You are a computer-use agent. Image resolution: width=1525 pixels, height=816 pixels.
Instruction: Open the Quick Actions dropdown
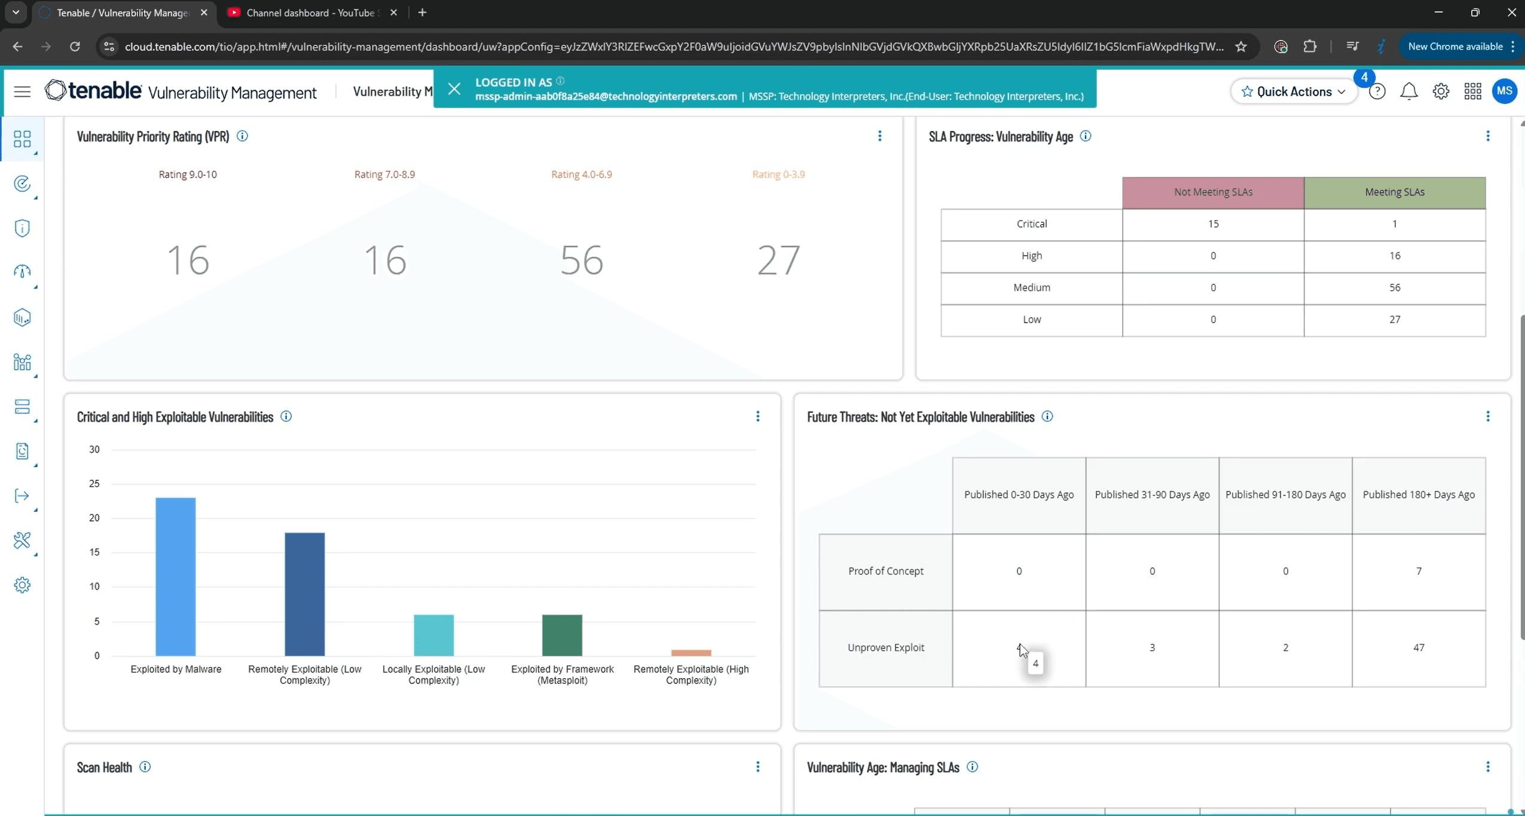pos(1293,91)
